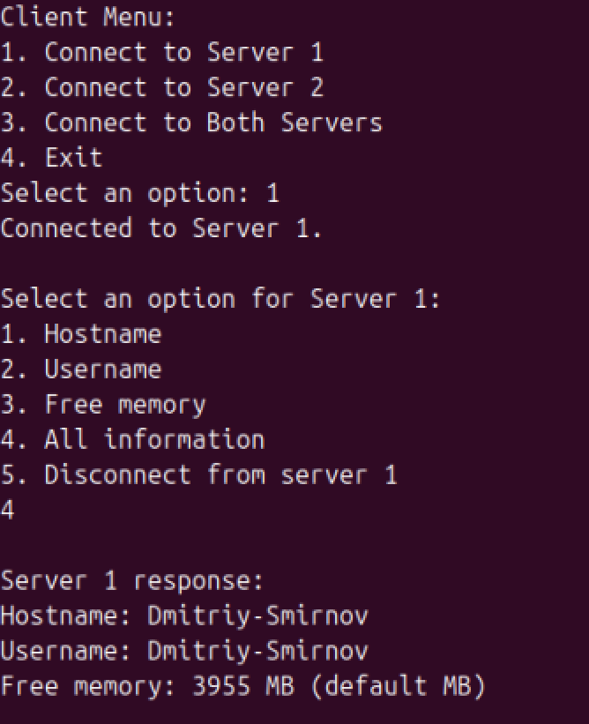This screenshot has height=724, width=589.
Task: Click the Username value 'Dmitriy-Smirnov'
Action: [257, 652]
